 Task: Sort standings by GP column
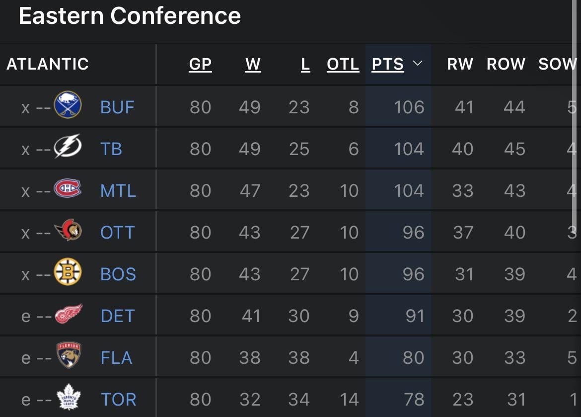200,64
